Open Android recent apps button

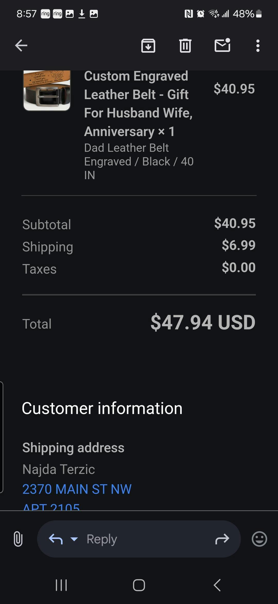tap(61, 585)
